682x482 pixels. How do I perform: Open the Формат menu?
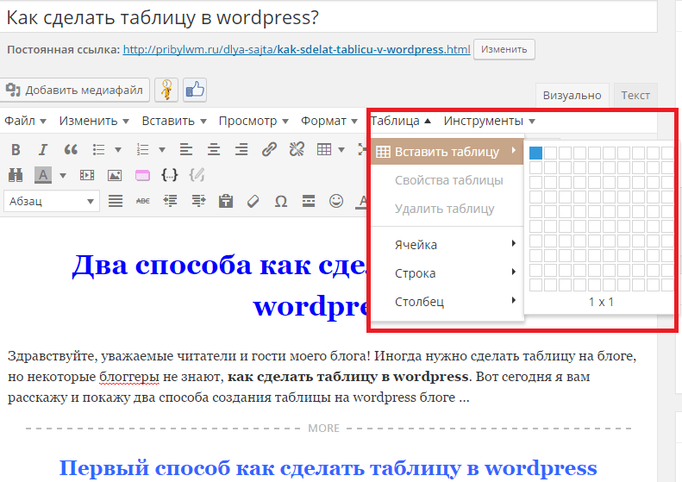329,121
